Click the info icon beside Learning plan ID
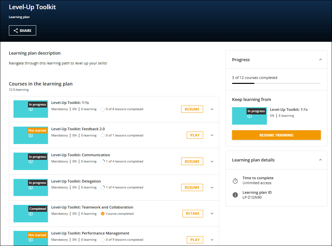The height and width of the screenshot is (246, 332). (235, 195)
